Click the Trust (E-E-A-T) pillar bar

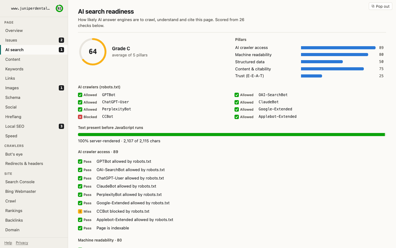tap(312, 76)
